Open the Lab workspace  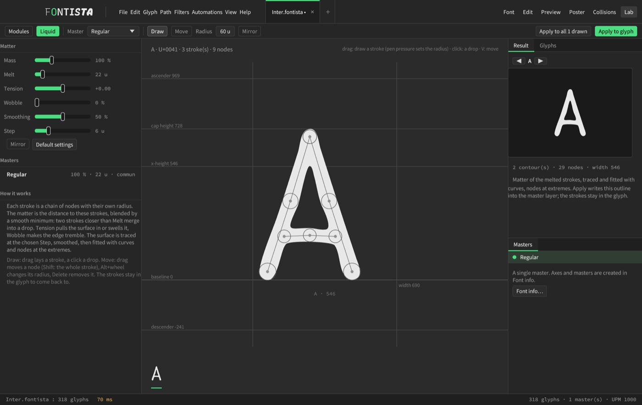(x=629, y=12)
